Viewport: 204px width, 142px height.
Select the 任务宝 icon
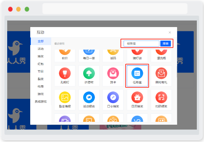tap(137, 73)
